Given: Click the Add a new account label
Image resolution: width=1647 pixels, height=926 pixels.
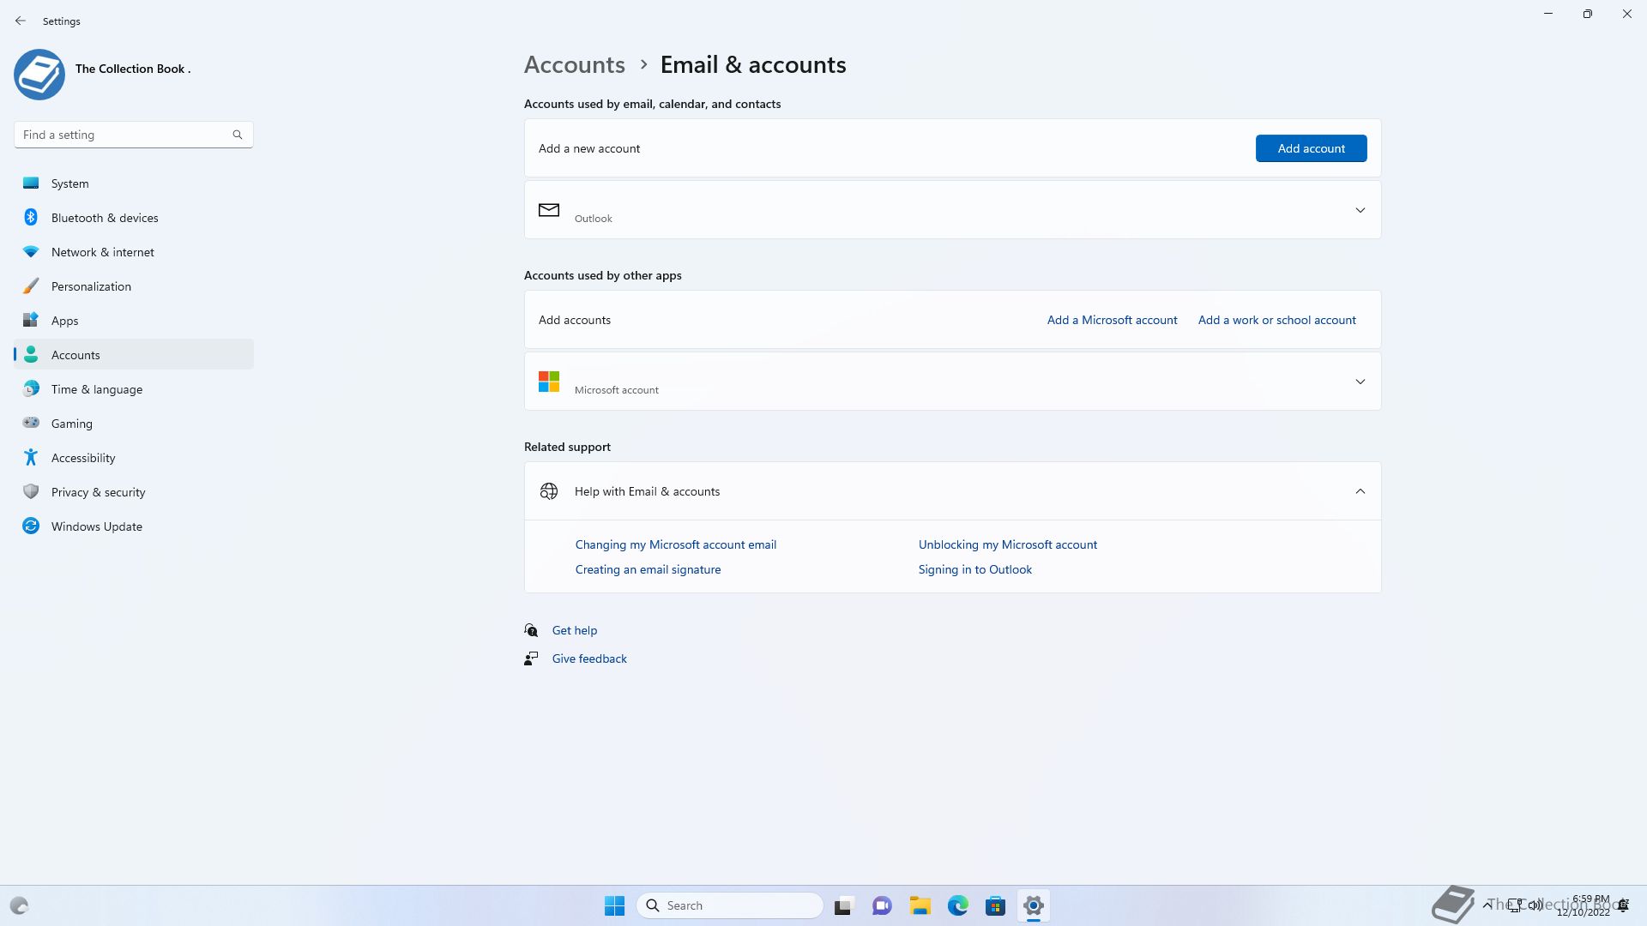Looking at the screenshot, I should click(x=589, y=148).
